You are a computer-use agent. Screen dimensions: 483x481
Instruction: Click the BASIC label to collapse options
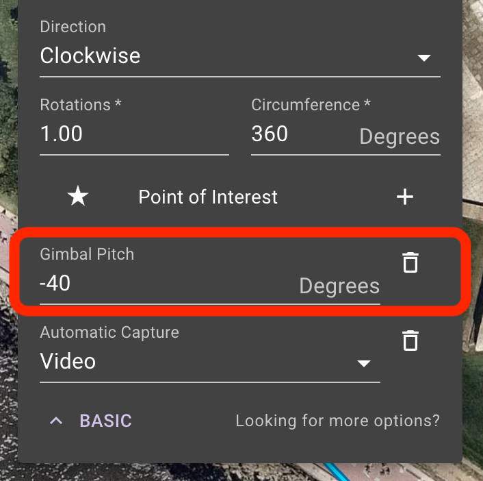pyautogui.click(x=105, y=421)
